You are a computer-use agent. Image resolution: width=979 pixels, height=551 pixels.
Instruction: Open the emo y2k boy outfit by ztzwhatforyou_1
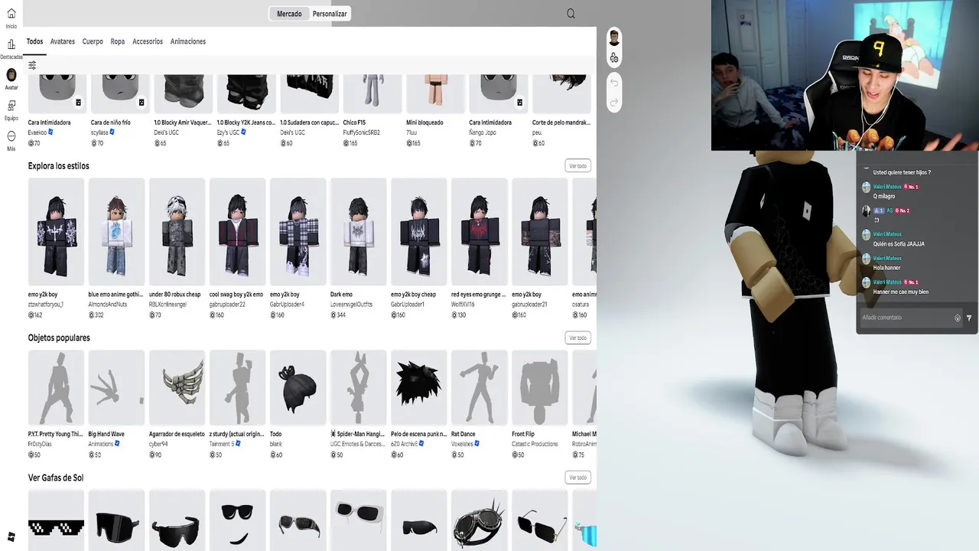click(56, 232)
